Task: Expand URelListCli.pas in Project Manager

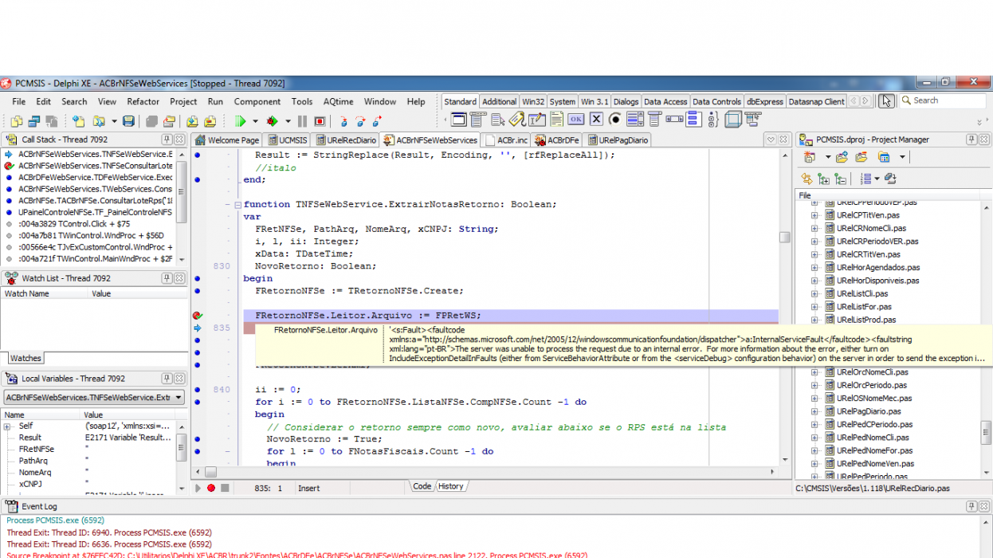Action: pyautogui.click(x=814, y=293)
